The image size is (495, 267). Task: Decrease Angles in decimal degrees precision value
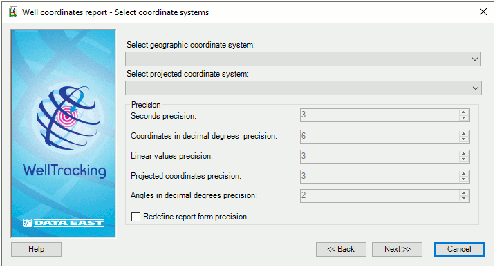tap(463, 199)
